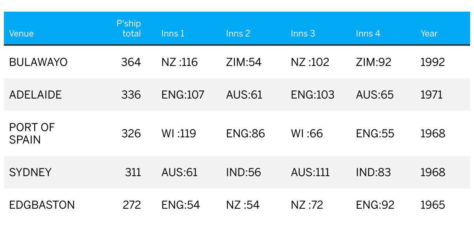Select the Inns 1 column header
Image resolution: width=474 pixels, height=225 pixels.
(x=173, y=33)
